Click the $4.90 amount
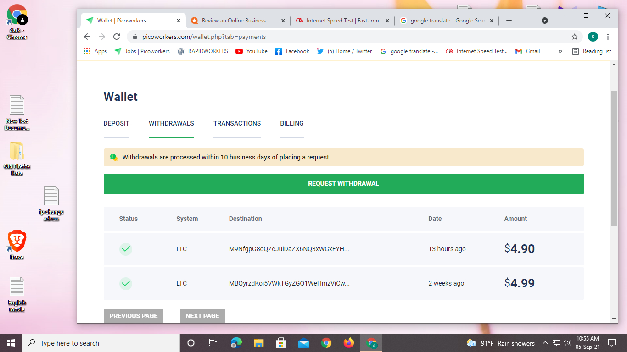627x352 pixels. tap(520, 249)
